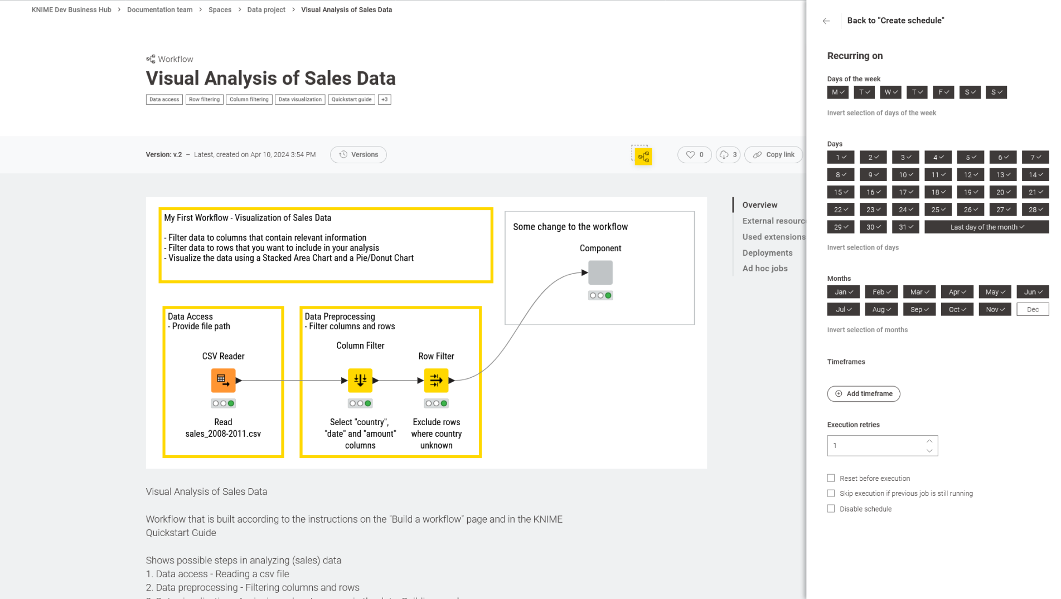Tick the Disable schedule checkbox
1061x599 pixels.
click(831, 509)
